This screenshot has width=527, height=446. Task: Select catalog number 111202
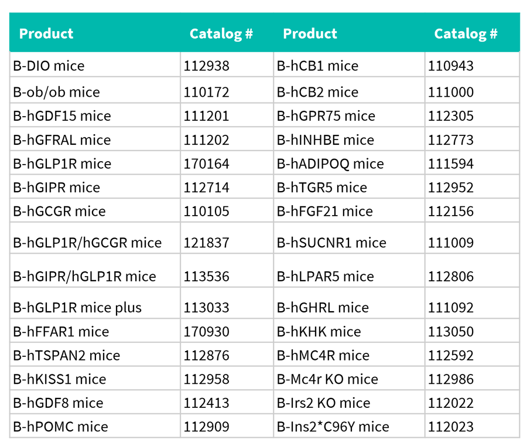point(206,140)
